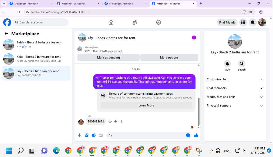The width and height of the screenshot is (273, 157).
Task: Bookmark this page with the star icon
Action: (251, 12)
